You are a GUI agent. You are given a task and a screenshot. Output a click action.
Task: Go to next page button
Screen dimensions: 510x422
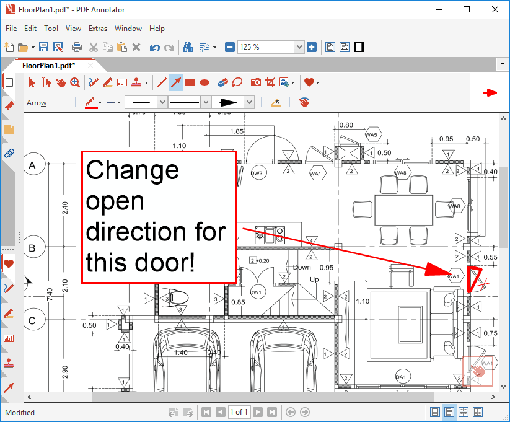point(258,412)
